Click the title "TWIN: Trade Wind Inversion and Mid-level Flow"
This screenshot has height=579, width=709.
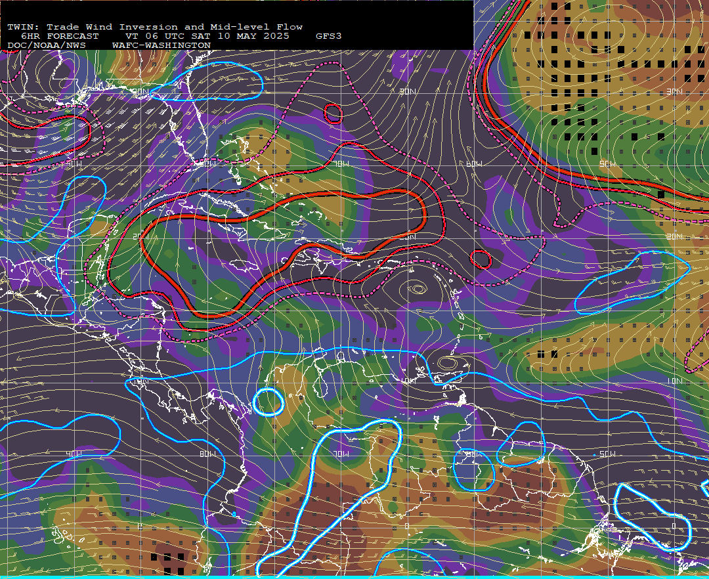[x=155, y=27]
